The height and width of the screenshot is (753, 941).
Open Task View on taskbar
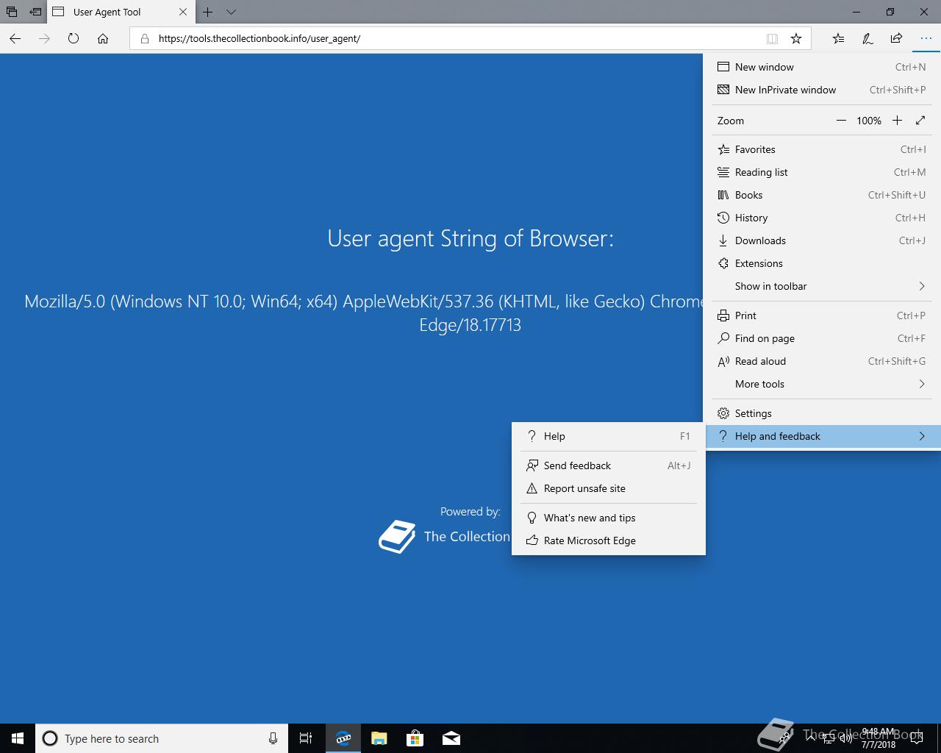point(306,738)
